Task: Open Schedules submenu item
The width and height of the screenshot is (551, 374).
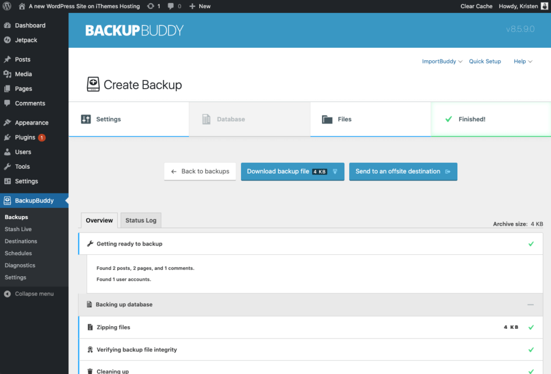Action: point(18,253)
